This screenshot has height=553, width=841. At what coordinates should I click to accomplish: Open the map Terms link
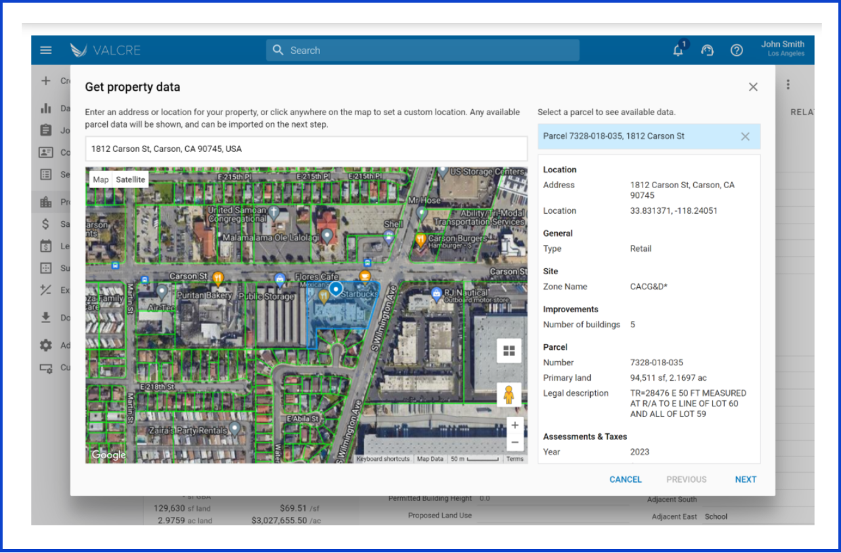click(515, 459)
